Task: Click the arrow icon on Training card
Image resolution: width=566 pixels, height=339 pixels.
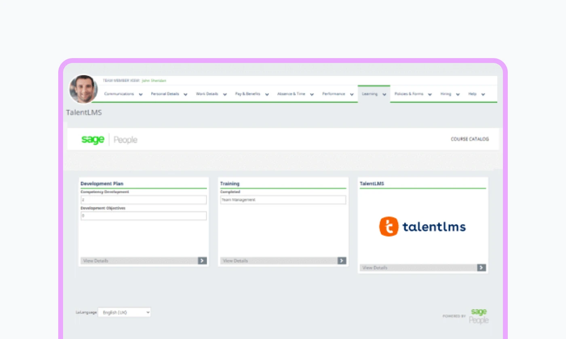Action: point(342,261)
